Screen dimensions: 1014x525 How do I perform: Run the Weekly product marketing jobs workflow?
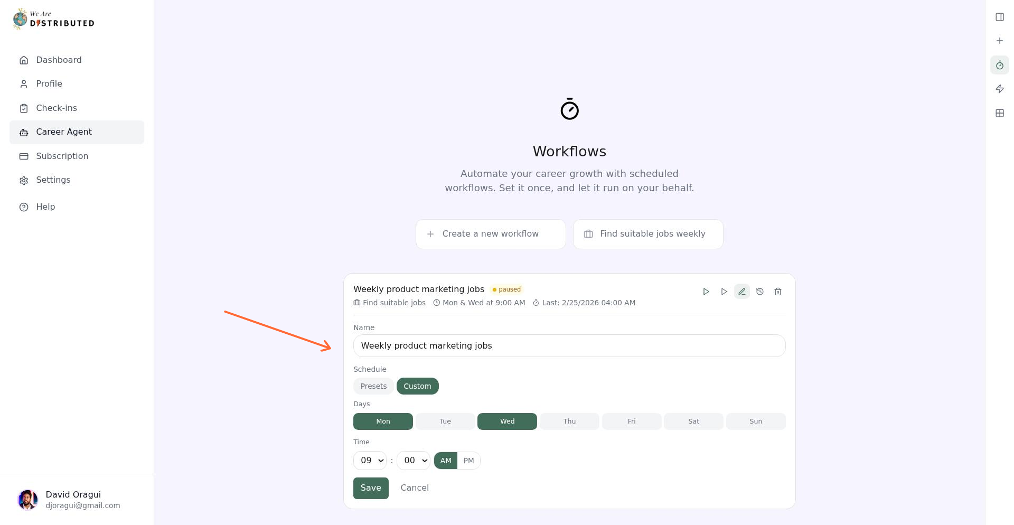(706, 291)
